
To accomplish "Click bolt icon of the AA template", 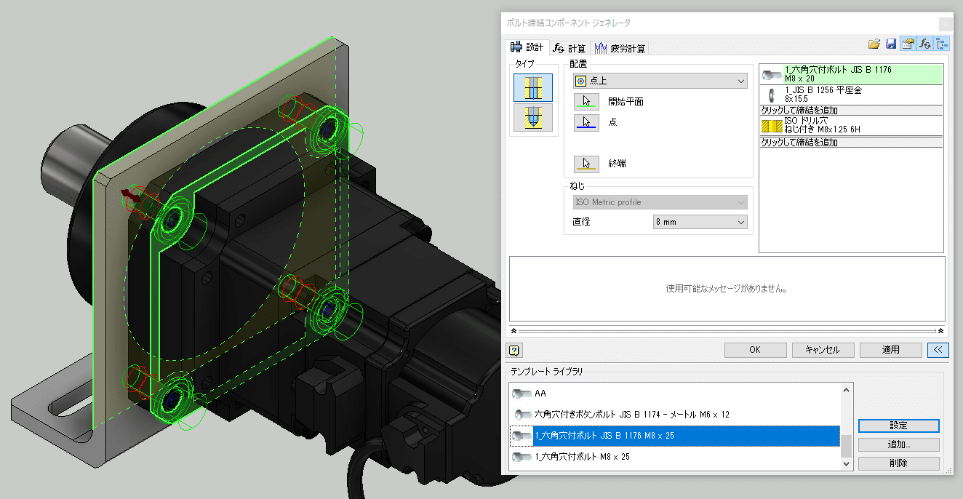I will point(522,394).
